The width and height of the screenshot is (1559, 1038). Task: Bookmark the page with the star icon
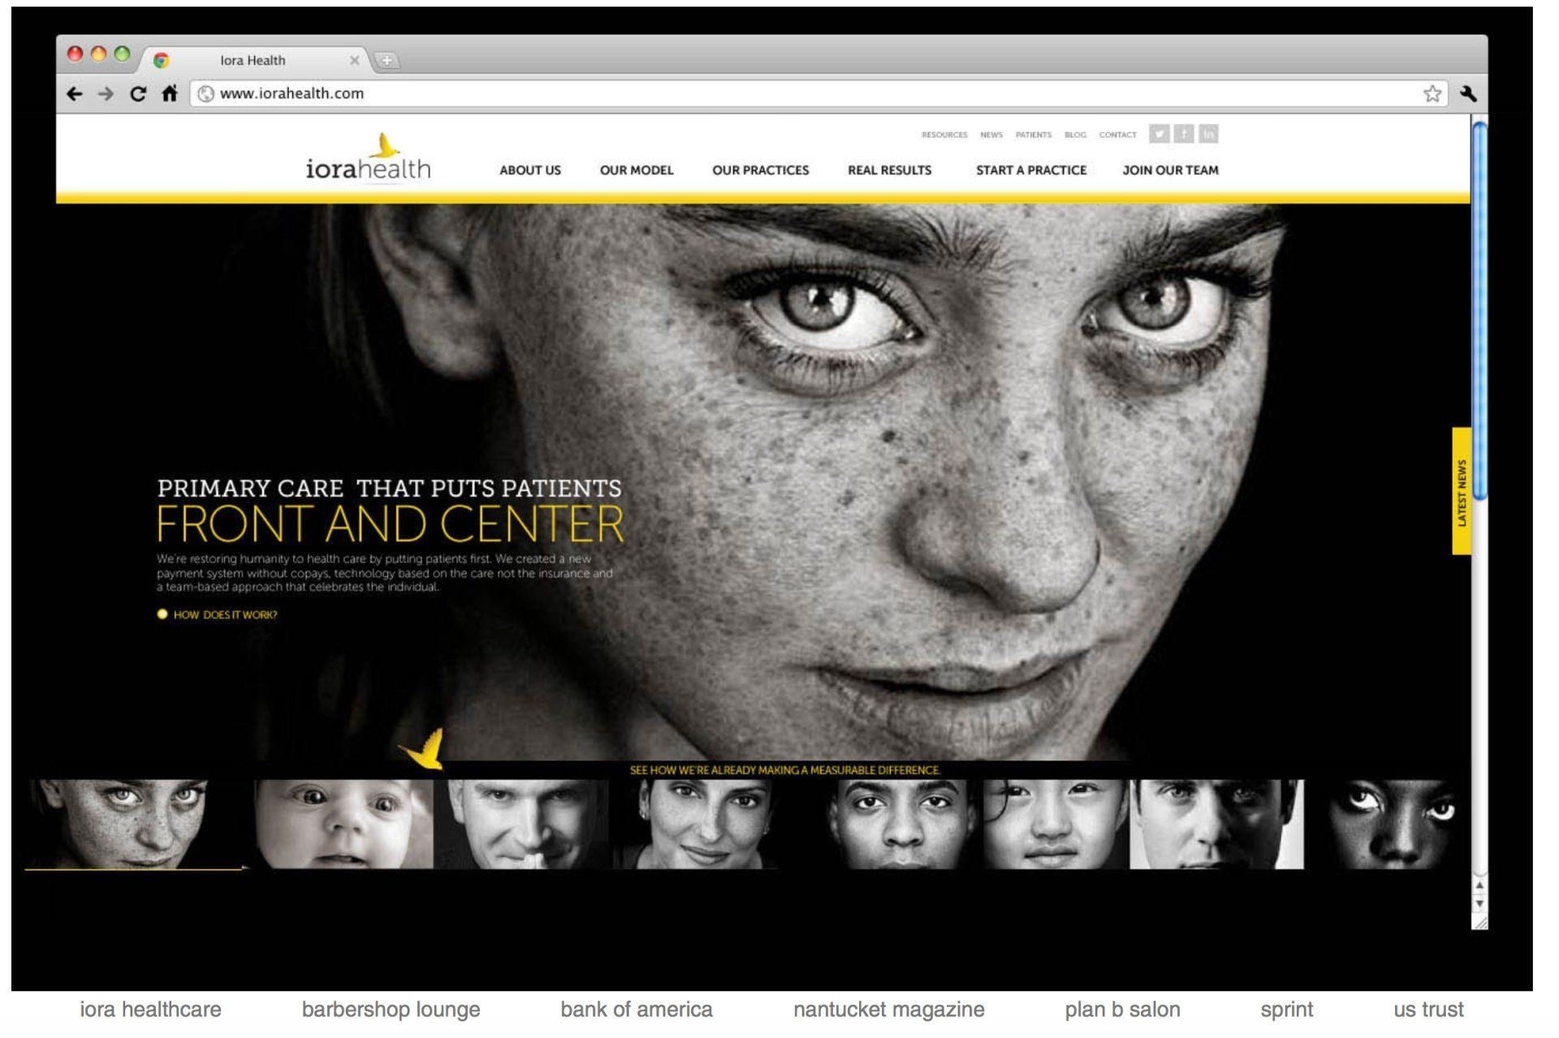1432,94
